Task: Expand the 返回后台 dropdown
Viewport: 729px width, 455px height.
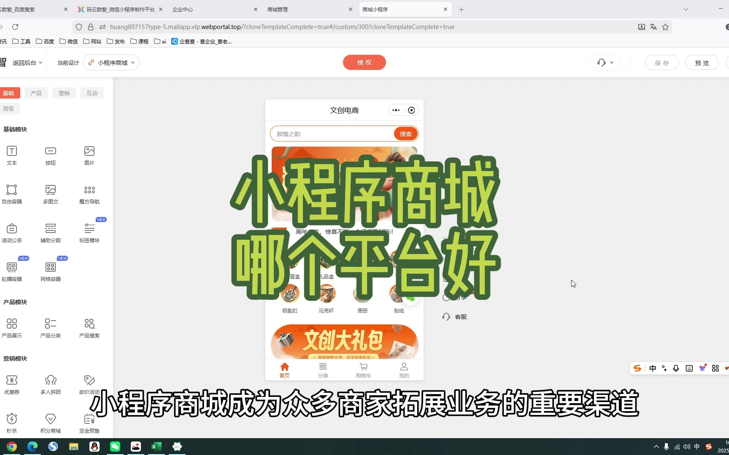Action: [27, 63]
